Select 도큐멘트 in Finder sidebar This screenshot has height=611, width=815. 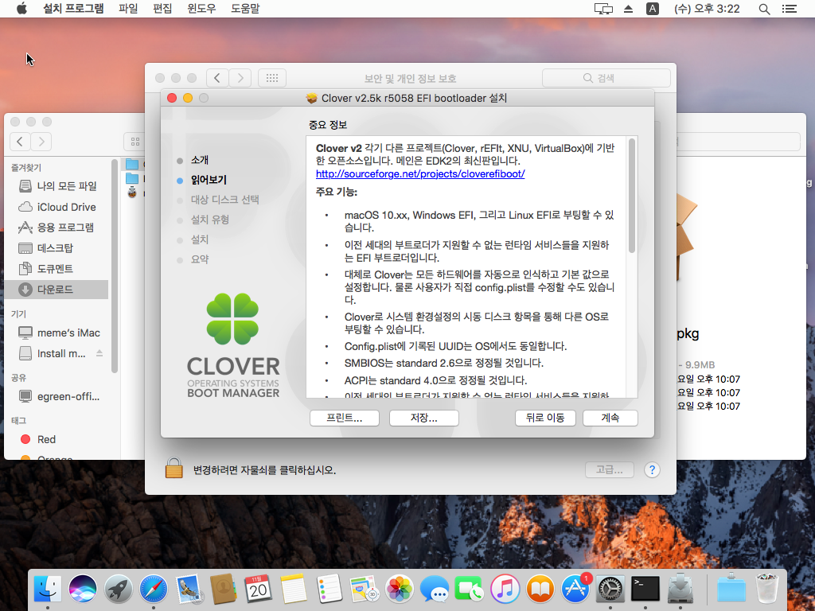click(x=57, y=269)
